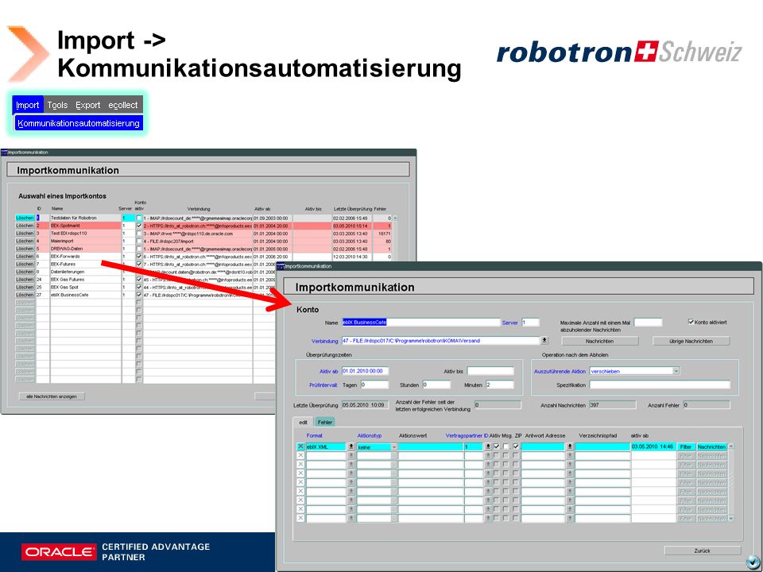Open the Import menu

click(x=27, y=105)
